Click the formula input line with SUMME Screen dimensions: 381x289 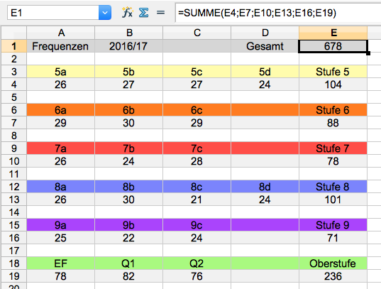[x=277, y=13]
